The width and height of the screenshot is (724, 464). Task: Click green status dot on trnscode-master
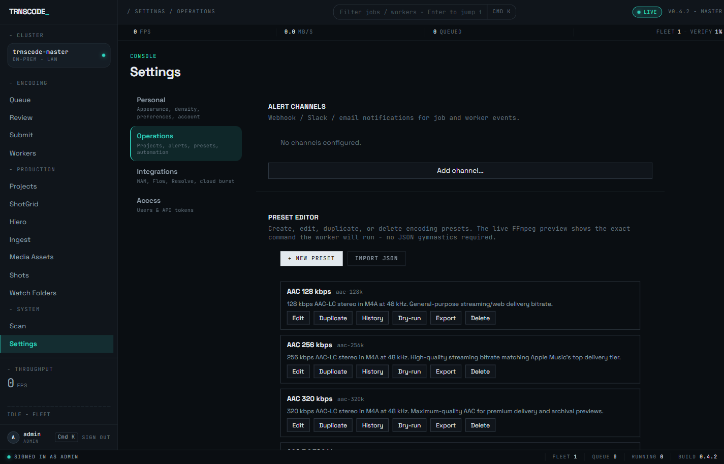[x=104, y=55]
